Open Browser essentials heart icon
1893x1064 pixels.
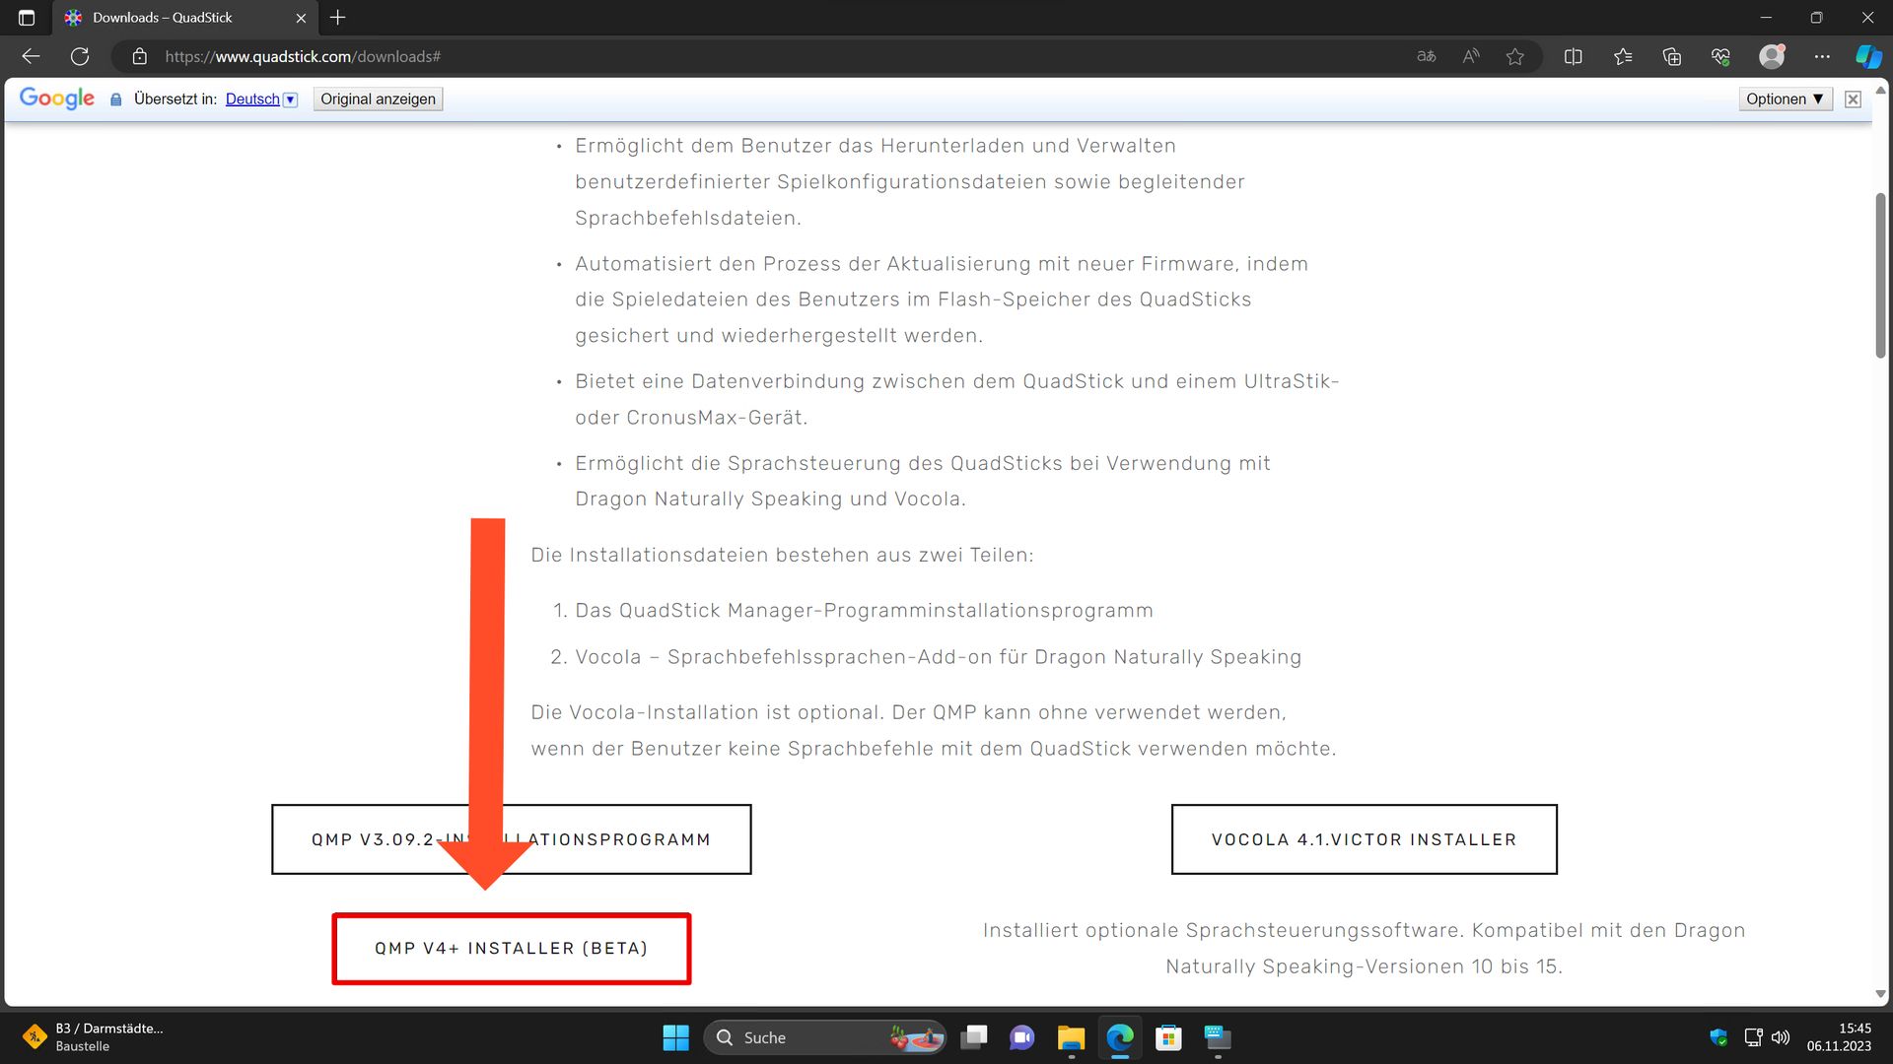[x=1721, y=56]
